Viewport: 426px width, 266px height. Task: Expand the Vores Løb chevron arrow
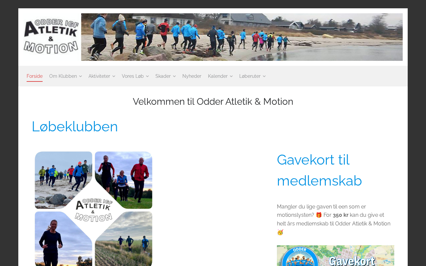147,76
